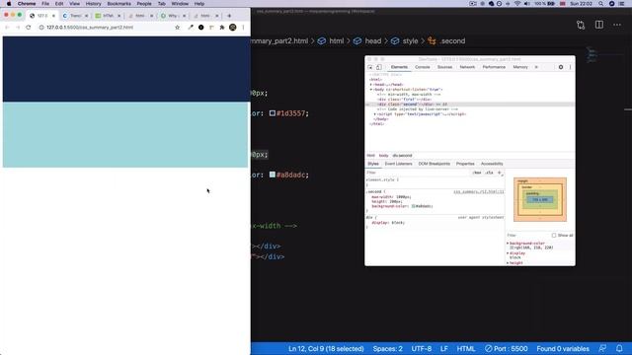The height and width of the screenshot is (355, 632).
Task: Open macOS Wi-Fi status menu
Action: 517,4
